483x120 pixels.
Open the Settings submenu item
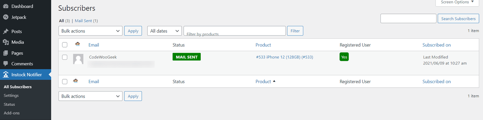click(x=11, y=95)
